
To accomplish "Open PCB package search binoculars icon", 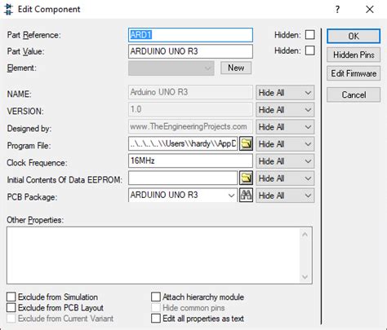I will 246,196.
